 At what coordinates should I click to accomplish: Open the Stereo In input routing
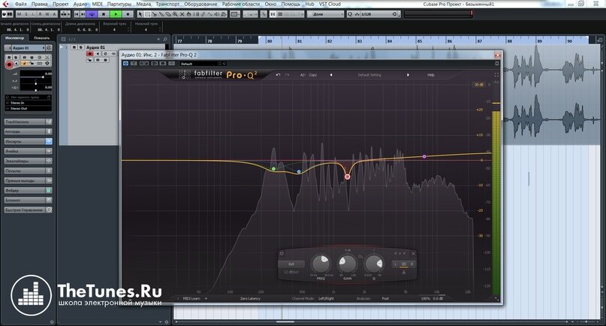point(28,103)
